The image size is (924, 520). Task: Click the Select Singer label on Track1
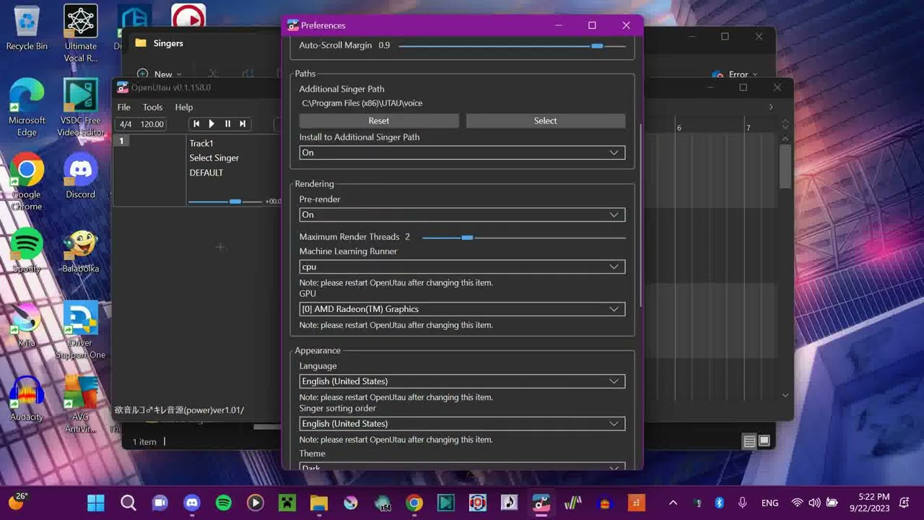[214, 158]
